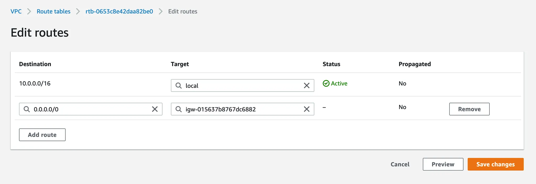This screenshot has width=536, height=184.
Task: Click the green Active status checkmark icon
Action: pos(326,83)
